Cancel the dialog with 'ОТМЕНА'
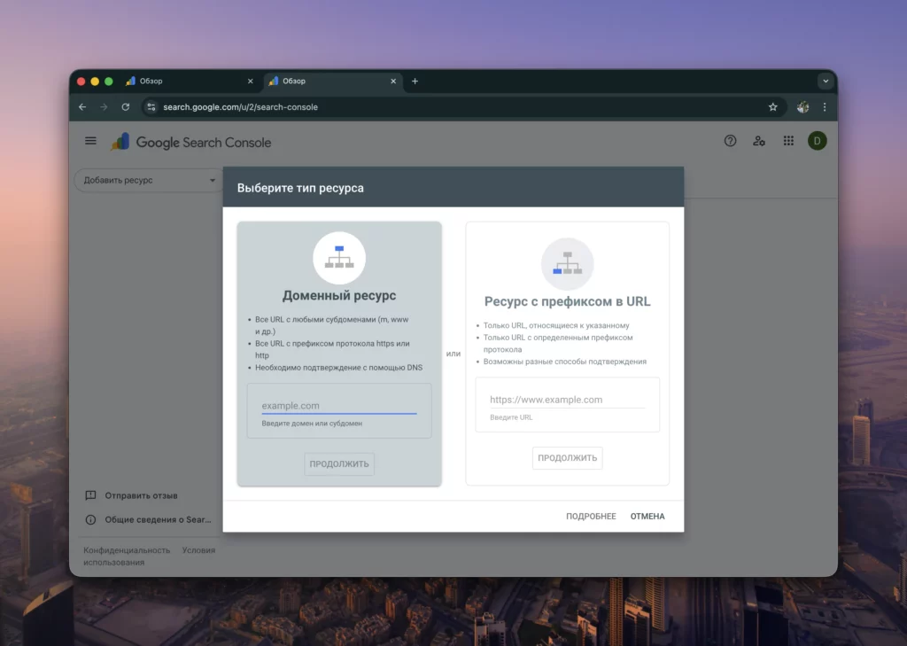This screenshot has height=646, width=907. 647,517
